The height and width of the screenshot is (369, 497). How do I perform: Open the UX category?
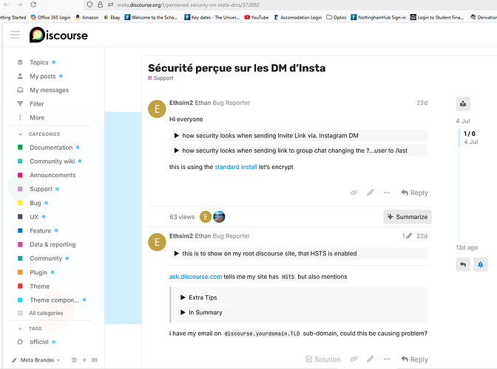tap(34, 217)
